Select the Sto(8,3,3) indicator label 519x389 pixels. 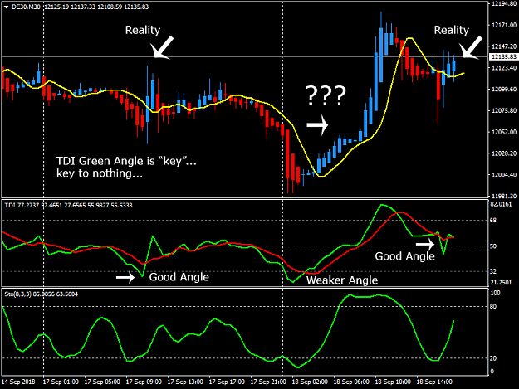(42, 294)
